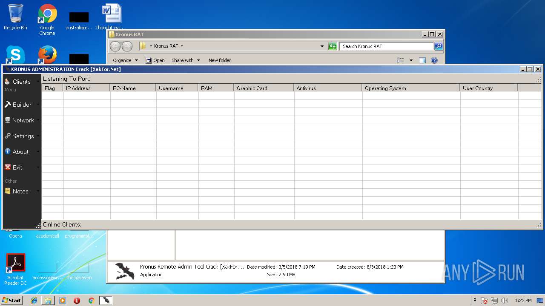The width and height of the screenshot is (545, 306).
Task: Click the Settings gears icon
Action: [x=8, y=136]
